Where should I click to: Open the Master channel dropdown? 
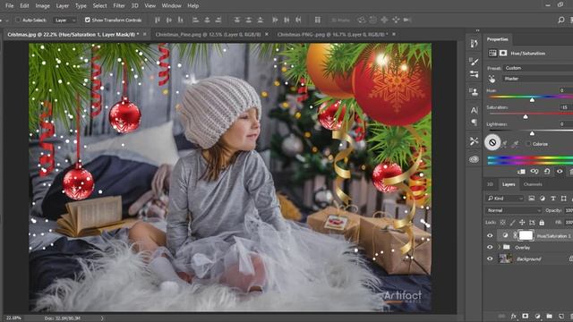538,79
